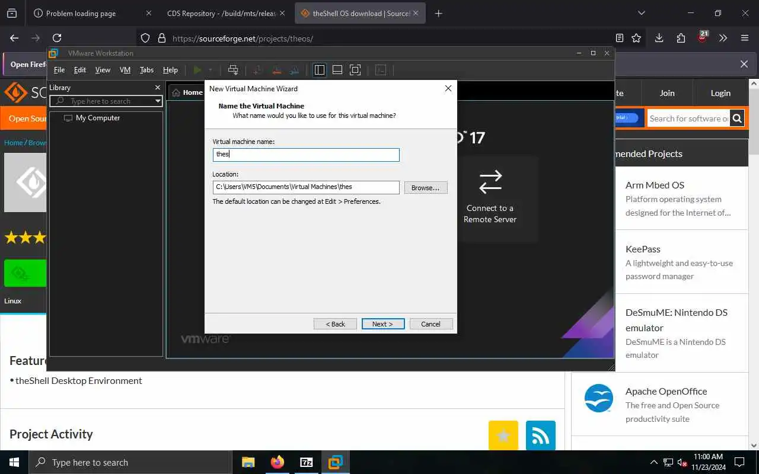Open the Firefox overflow chevron menu

tap(723, 38)
